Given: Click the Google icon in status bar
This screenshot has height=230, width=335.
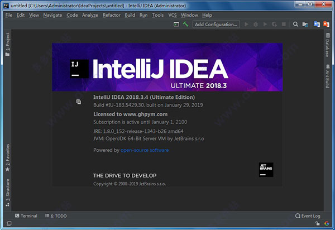Looking at the screenshot, I should tap(327, 223).
